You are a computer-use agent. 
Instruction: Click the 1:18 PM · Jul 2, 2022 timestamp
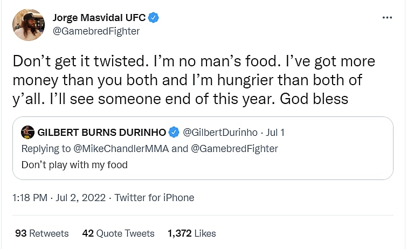pos(57,198)
